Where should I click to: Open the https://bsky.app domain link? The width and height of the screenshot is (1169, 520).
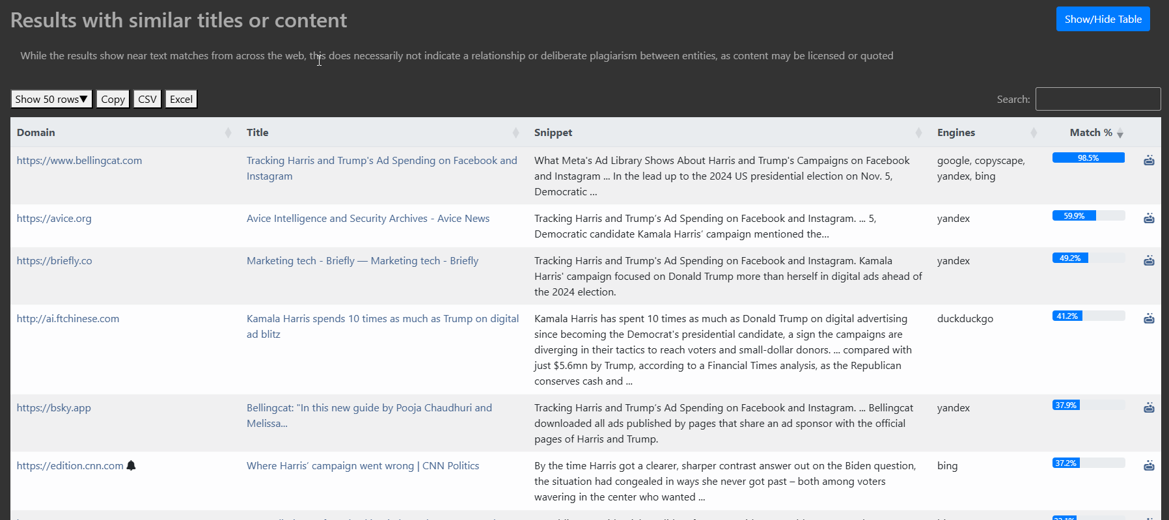54,407
